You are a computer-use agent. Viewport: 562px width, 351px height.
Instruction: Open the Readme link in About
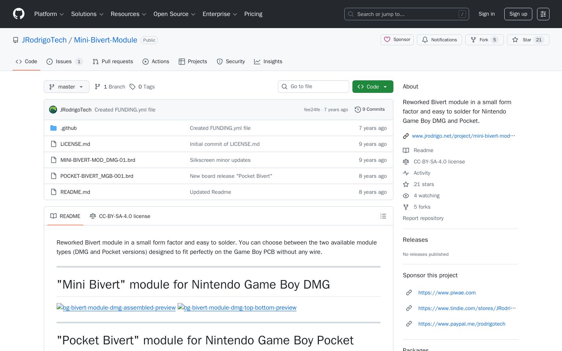click(x=418, y=150)
